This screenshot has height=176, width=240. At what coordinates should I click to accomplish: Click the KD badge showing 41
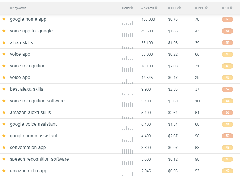228,124
